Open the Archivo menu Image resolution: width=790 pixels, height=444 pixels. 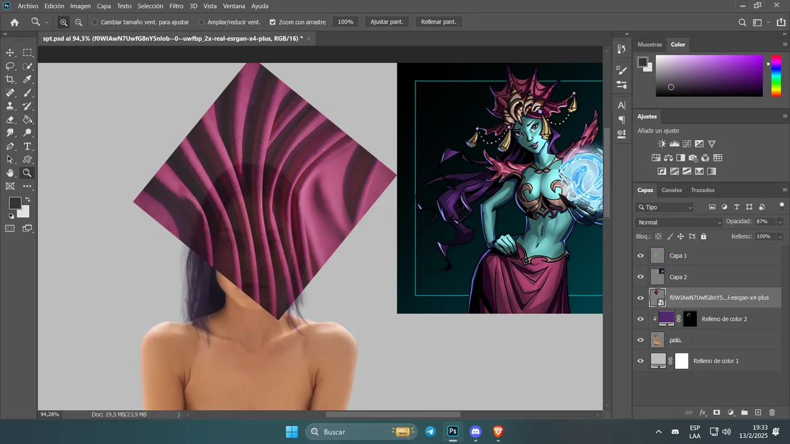28,6
